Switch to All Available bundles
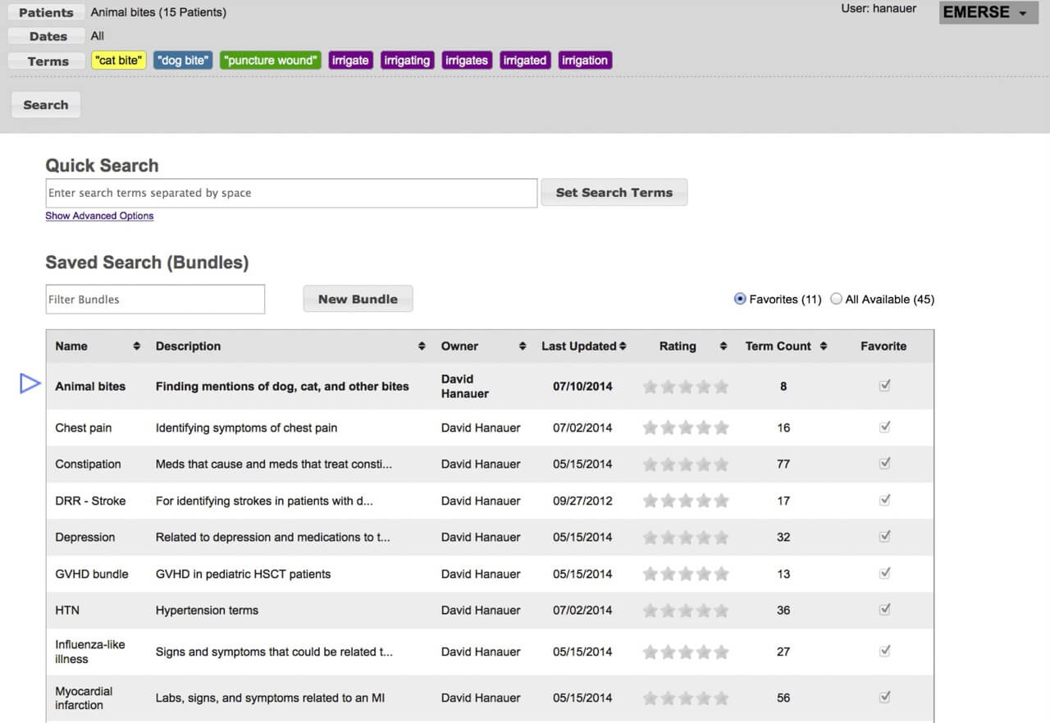Image resolution: width=1050 pixels, height=723 pixels. [836, 299]
